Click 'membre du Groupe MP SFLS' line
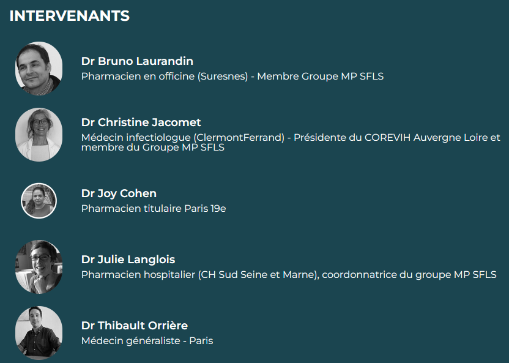Viewport: 509px width, 363px height. pos(153,148)
